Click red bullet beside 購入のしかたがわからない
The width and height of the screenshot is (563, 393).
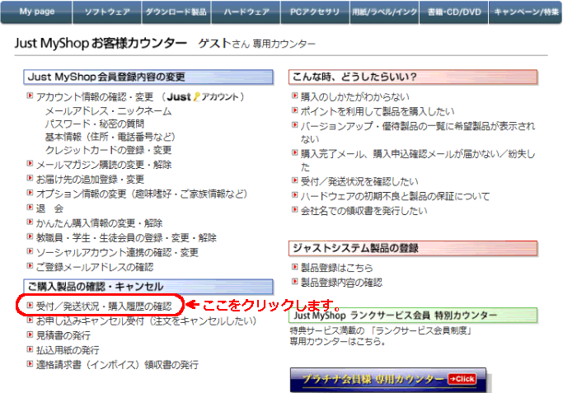click(295, 96)
